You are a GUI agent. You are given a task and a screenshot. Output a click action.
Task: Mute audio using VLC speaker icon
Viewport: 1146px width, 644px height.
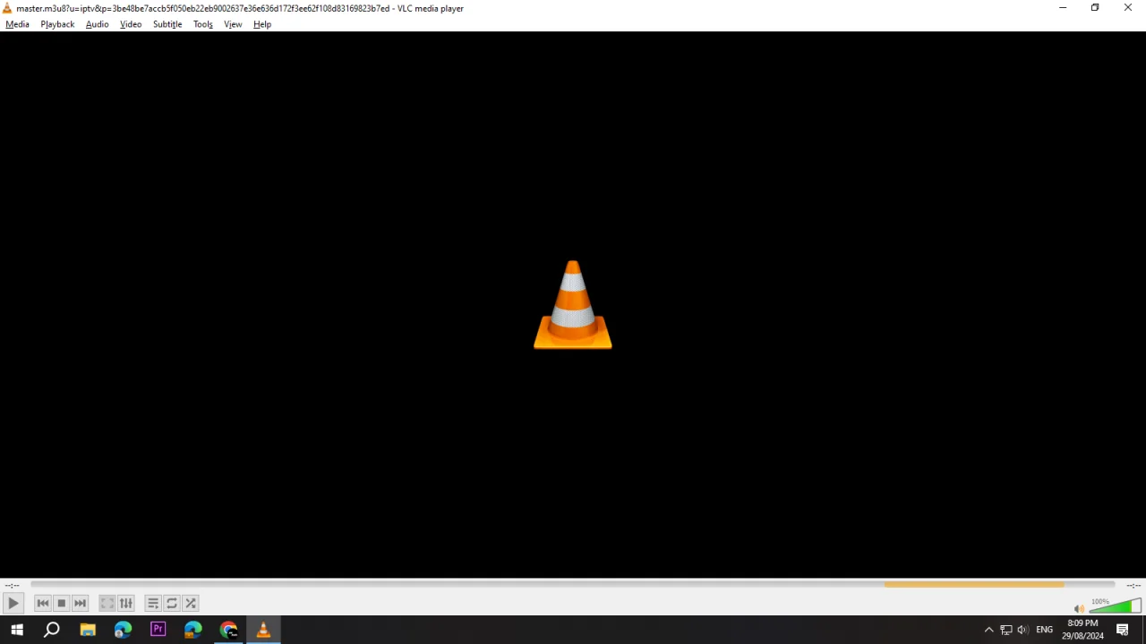click(x=1079, y=608)
